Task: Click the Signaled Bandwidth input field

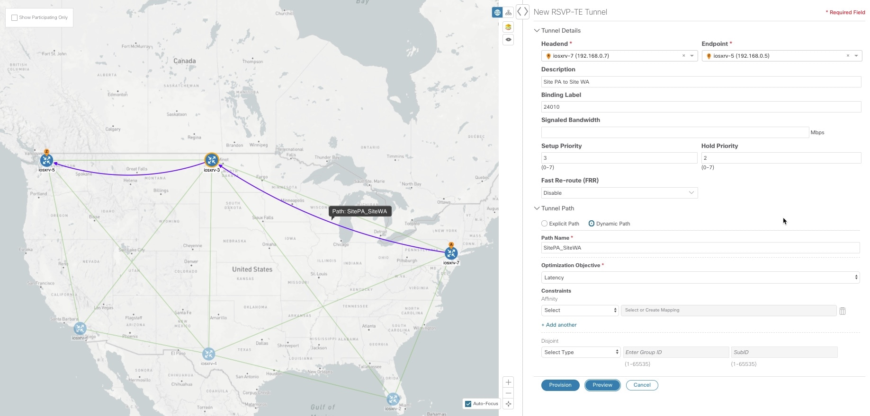Action: tap(674, 132)
